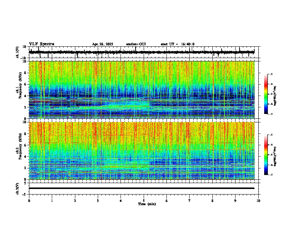Click the time axis tick label "10"
The height and width of the screenshot is (225, 291).
(258, 201)
